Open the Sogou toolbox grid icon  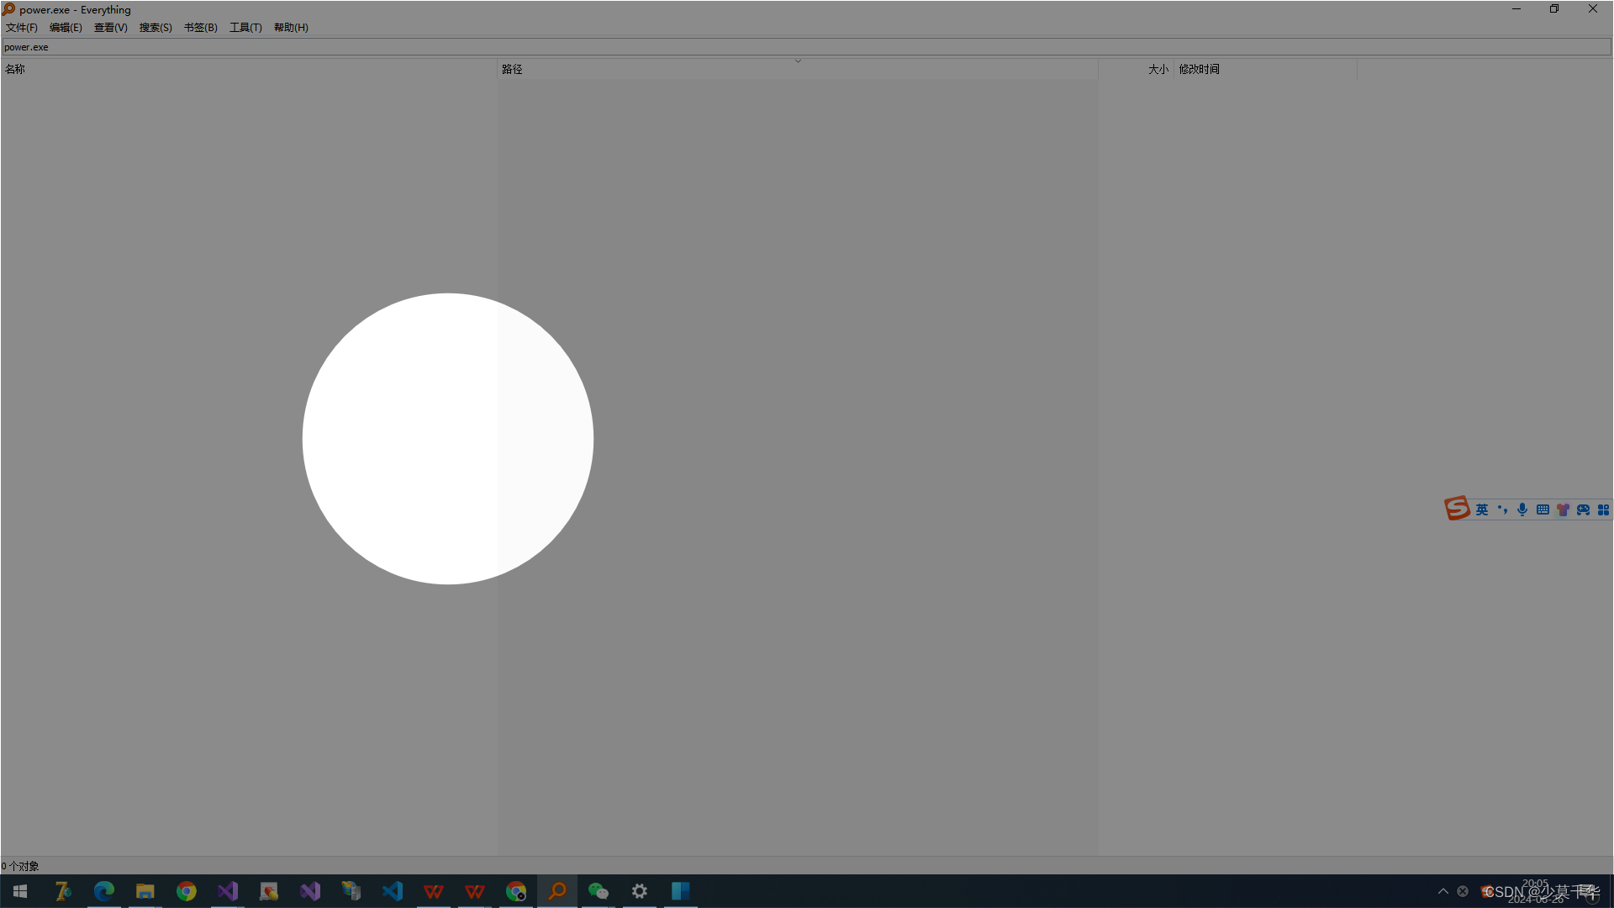point(1603,509)
